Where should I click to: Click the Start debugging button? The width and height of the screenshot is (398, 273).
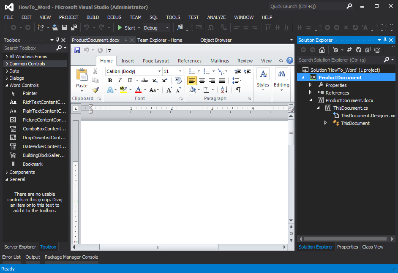[x=126, y=28]
